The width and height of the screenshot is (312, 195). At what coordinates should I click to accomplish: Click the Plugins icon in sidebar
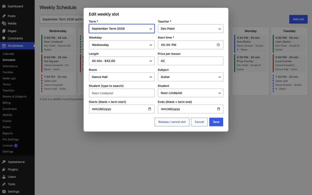pos(4,169)
